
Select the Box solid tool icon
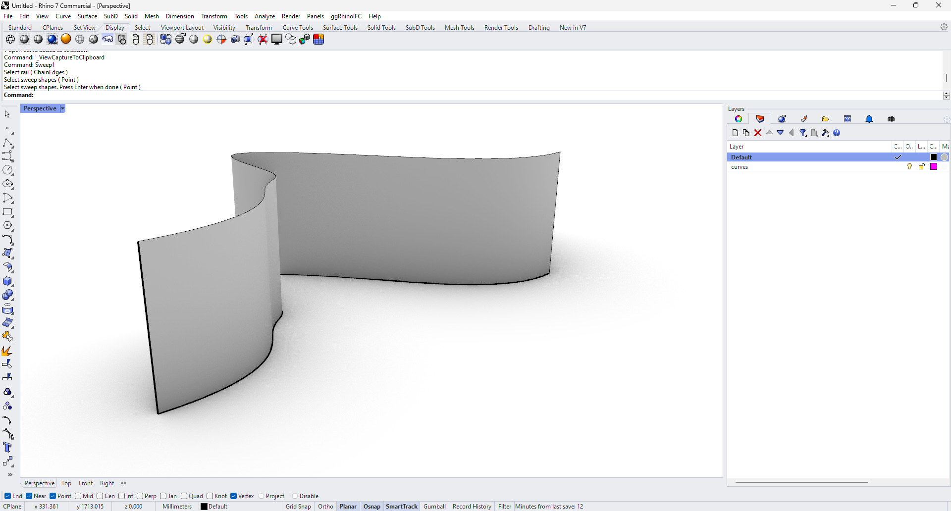click(7, 281)
